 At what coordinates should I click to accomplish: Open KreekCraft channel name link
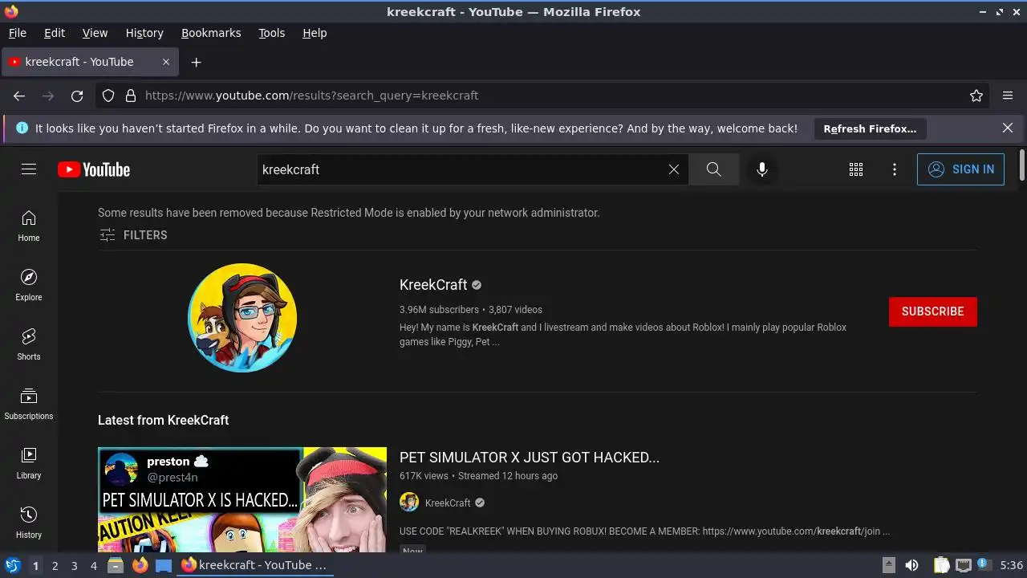(x=433, y=285)
